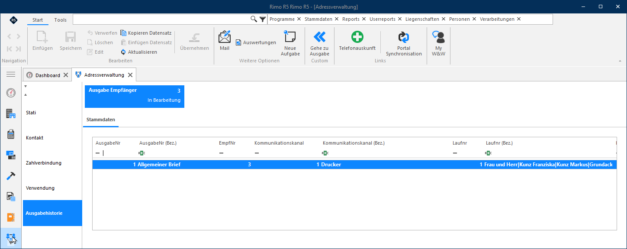
Task: Close the Adressverwaltung tab
Action: point(130,75)
